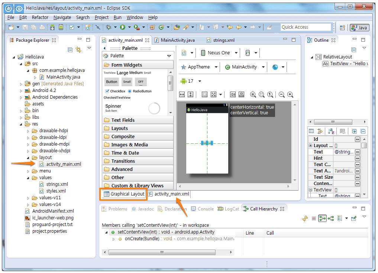Click Link with Editor in Package Explorer

click(78, 50)
